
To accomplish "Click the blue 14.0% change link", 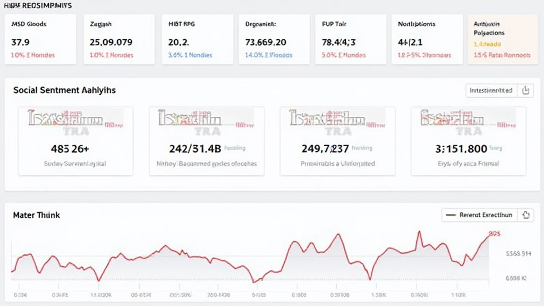I will (267, 55).
